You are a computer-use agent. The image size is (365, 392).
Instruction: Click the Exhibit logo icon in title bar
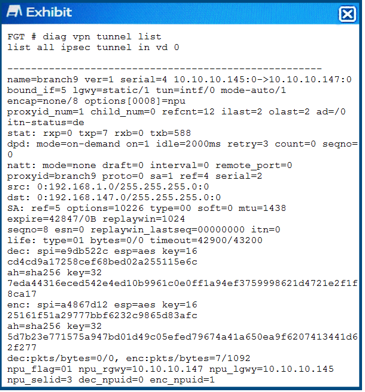click(14, 12)
